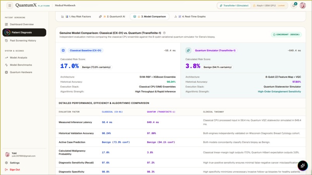The height and width of the screenshot is (175, 312).
Task: Click 8-Qubit ZZ Feature Map + VQC text
Action: [283, 77]
